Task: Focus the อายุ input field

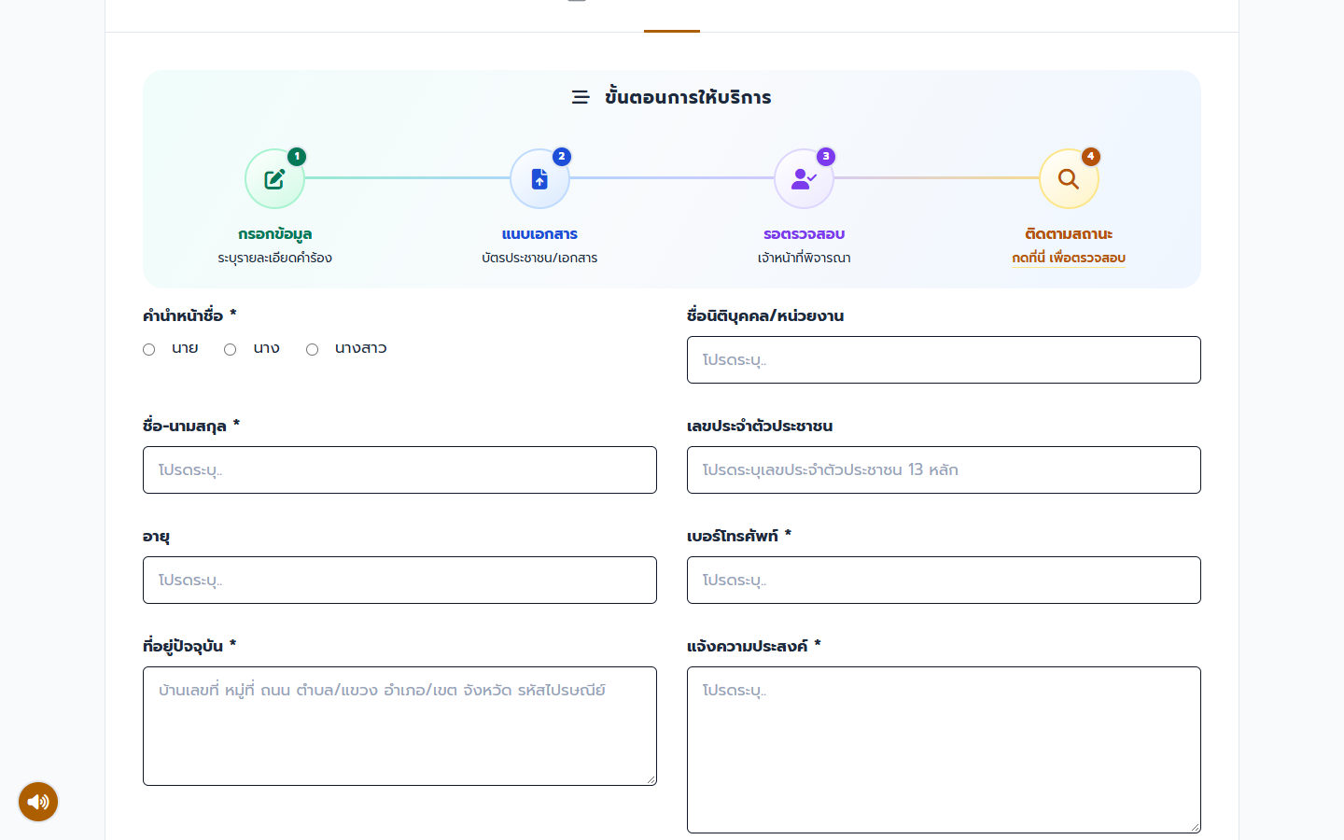Action: pyautogui.click(x=399, y=580)
